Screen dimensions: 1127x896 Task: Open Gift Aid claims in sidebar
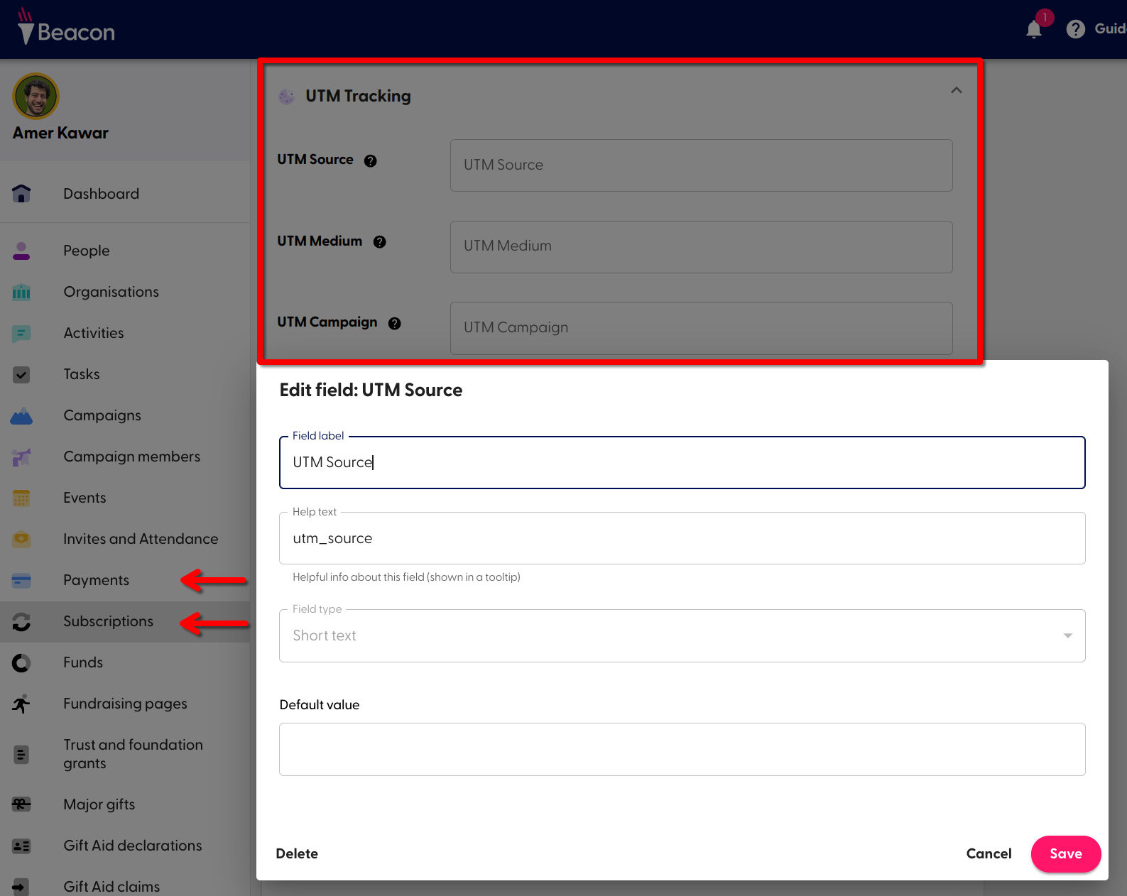pos(111,887)
